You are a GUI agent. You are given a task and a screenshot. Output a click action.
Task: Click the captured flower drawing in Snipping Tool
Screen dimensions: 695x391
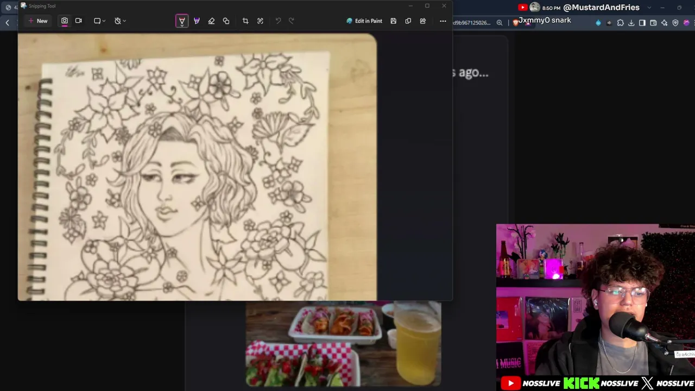tap(197, 167)
